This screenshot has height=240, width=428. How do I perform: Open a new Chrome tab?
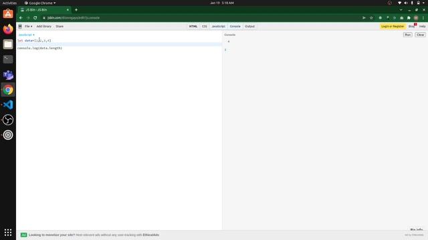tap(76, 10)
